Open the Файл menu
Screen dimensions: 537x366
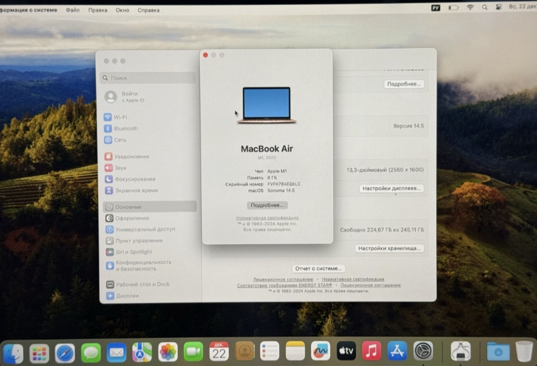click(x=72, y=10)
